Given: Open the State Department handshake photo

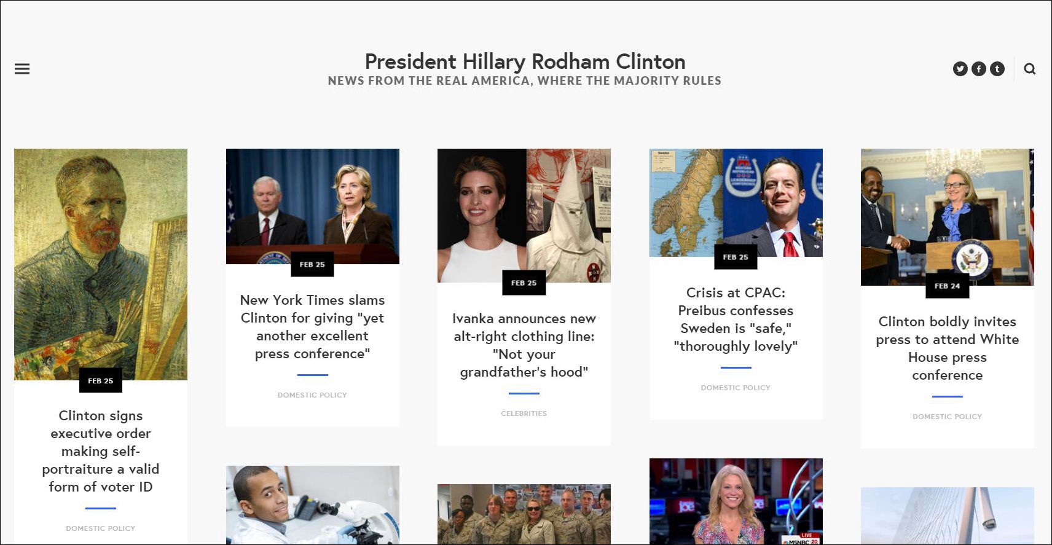Looking at the screenshot, I should 948,217.
